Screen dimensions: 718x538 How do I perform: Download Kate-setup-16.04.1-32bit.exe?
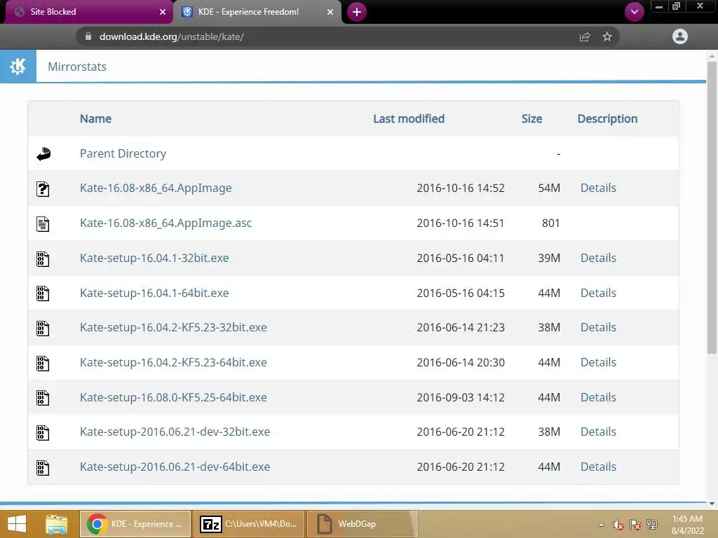pyautogui.click(x=154, y=258)
